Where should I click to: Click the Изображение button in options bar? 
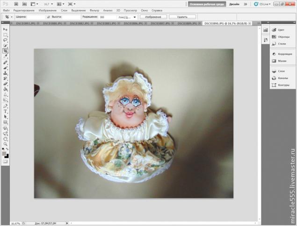click(x=153, y=17)
